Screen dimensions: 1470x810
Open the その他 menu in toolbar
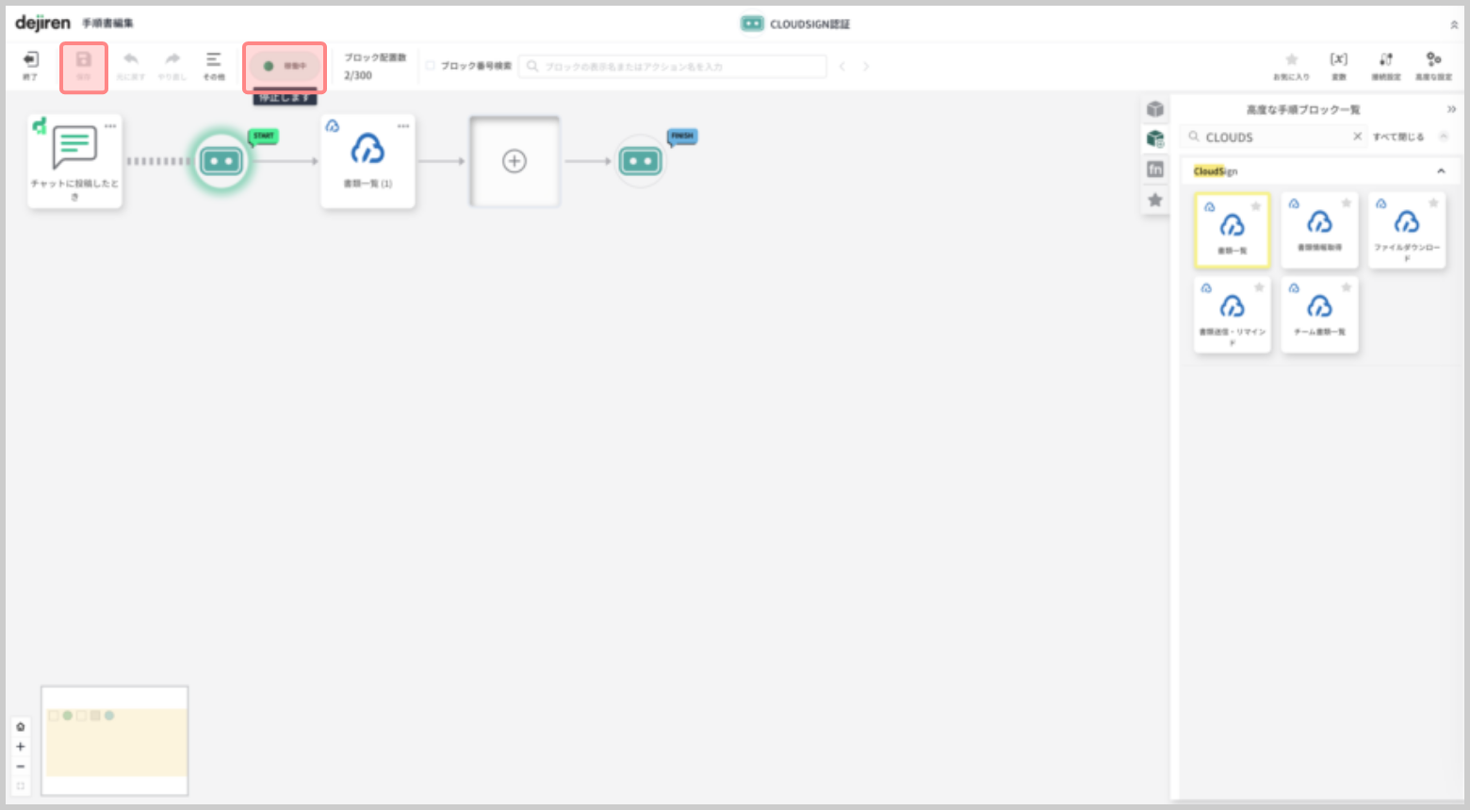click(x=214, y=65)
